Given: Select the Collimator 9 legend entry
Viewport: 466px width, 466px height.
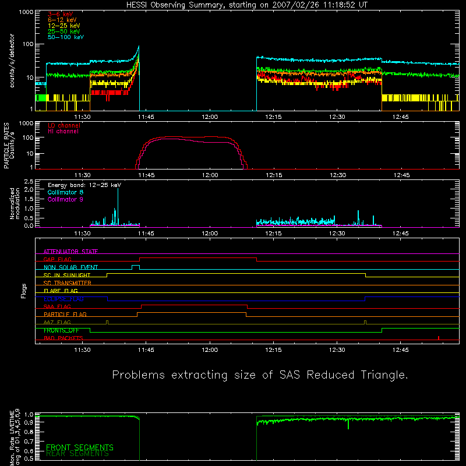Looking at the screenshot, I should (65, 199).
